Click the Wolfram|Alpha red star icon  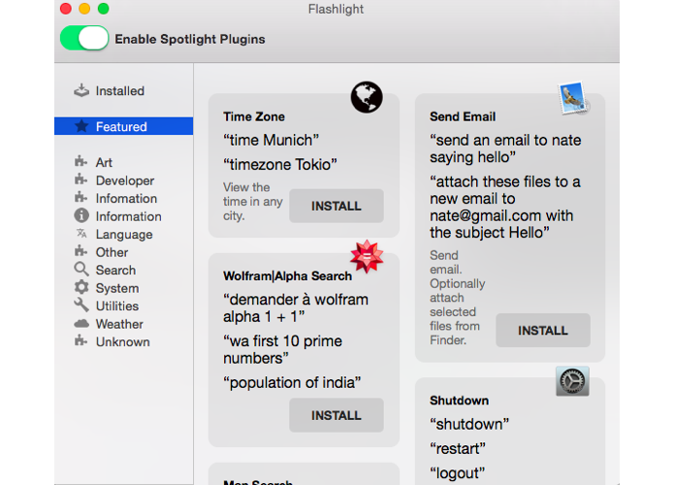(x=367, y=256)
